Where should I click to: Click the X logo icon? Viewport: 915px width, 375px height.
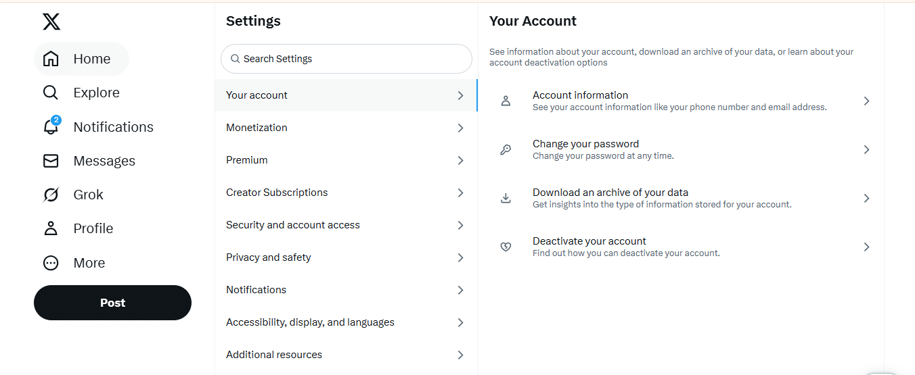coord(51,22)
